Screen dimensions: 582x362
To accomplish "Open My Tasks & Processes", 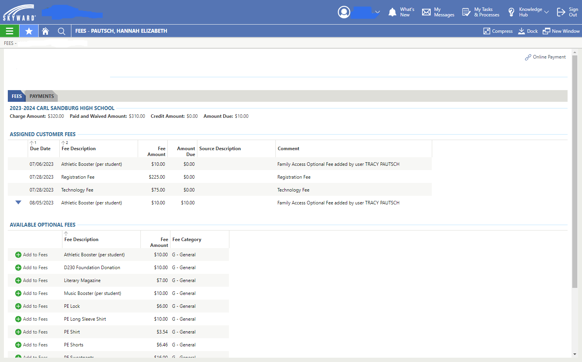I will 481,12.
